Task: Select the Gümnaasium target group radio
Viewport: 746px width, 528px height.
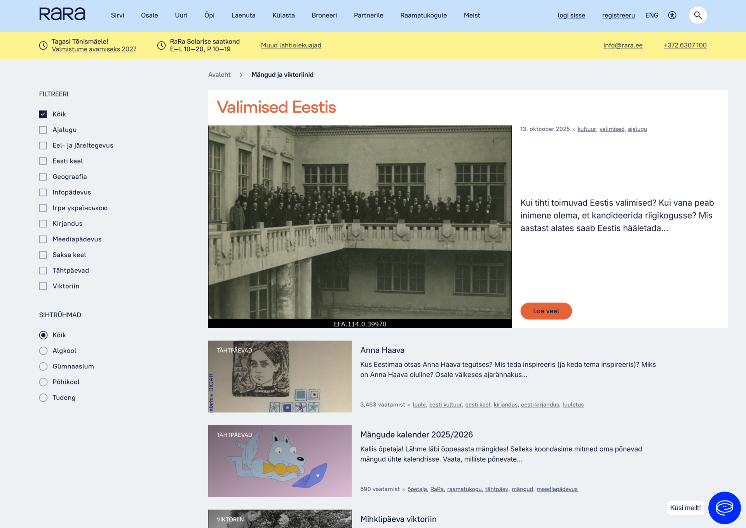Action: [44, 366]
